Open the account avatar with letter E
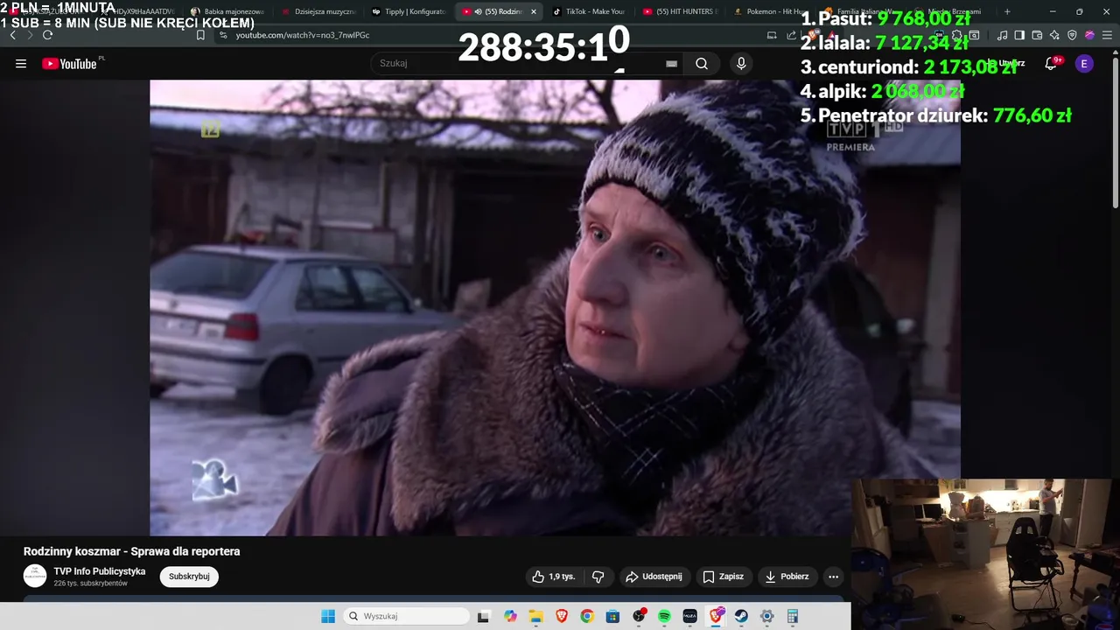The height and width of the screenshot is (630, 1120). pyautogui.click(x=1084, y=63)
